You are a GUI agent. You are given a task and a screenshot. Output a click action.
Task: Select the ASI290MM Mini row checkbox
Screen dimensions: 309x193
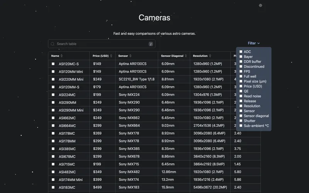(53, 110)
